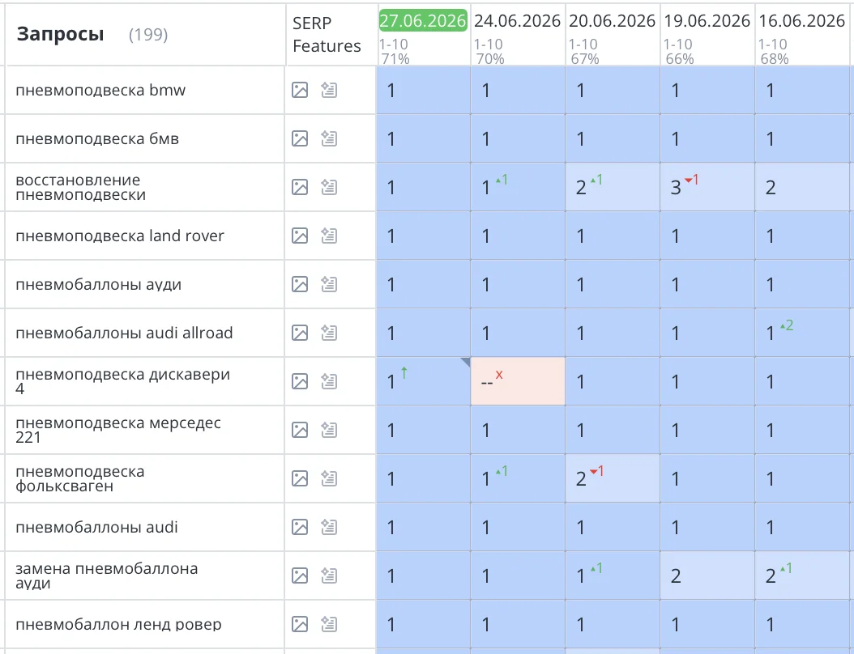Open the 20.06.2026 date column header
Viewport: 854px width, 654px height.
click(x=613, y=21)
